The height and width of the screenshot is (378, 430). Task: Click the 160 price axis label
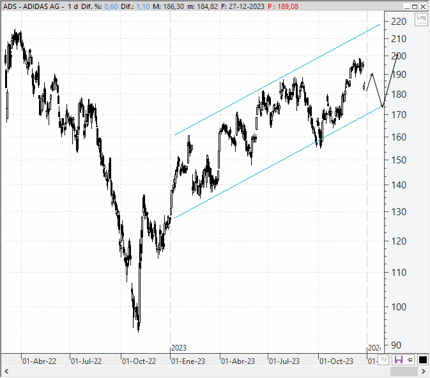399,137
